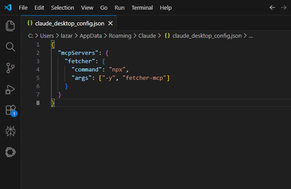Open the Search view in activity bar
The image size is (291, 189).
pyautogui.click(x=11, y=47)
